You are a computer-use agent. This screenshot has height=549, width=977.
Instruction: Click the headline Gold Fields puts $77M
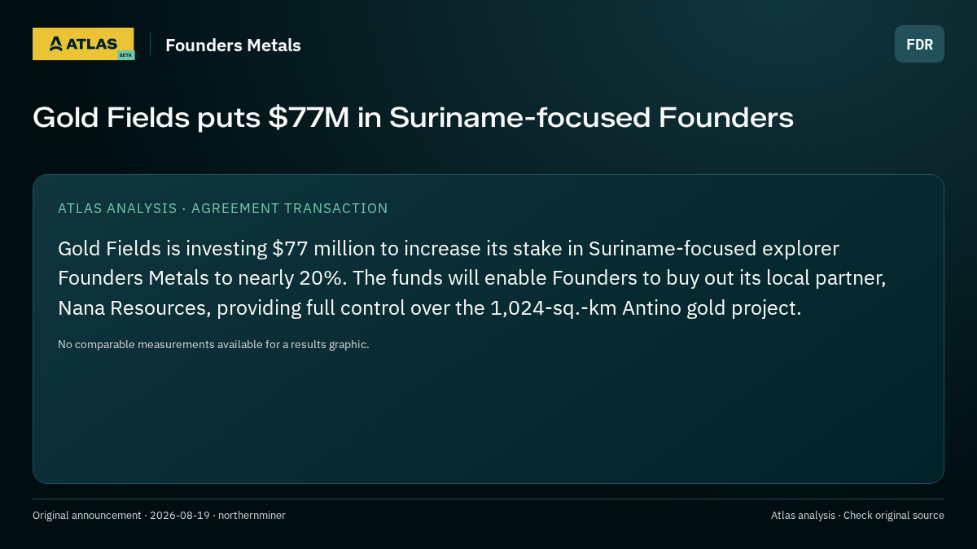[413, 118]
